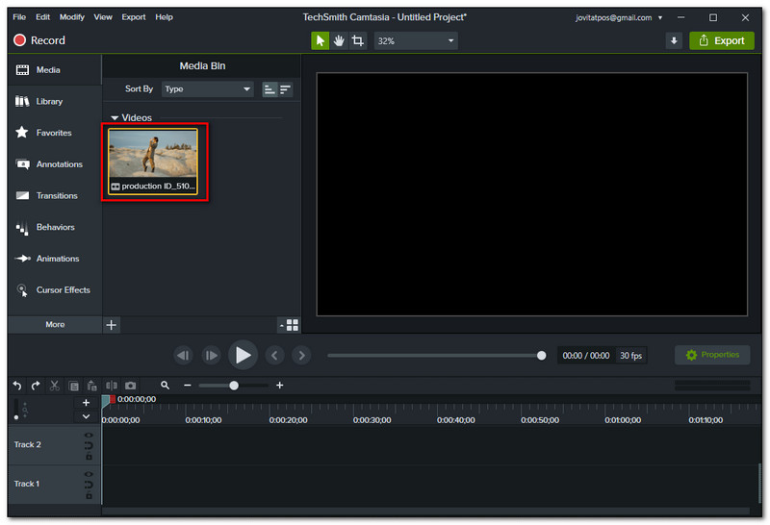Click the Redo arrow in timeline toolbar
The image size is (770, 525).
tap(36, 385)
